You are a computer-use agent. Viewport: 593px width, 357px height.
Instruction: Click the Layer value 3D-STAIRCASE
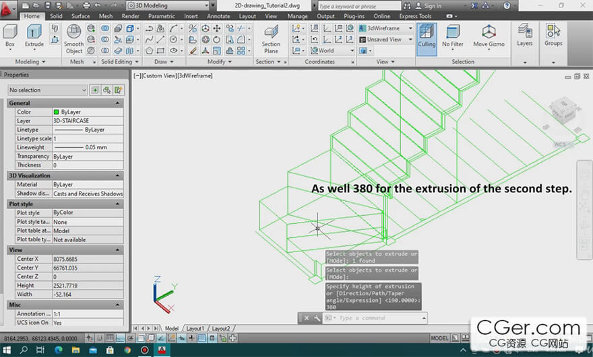click(88, 121)
